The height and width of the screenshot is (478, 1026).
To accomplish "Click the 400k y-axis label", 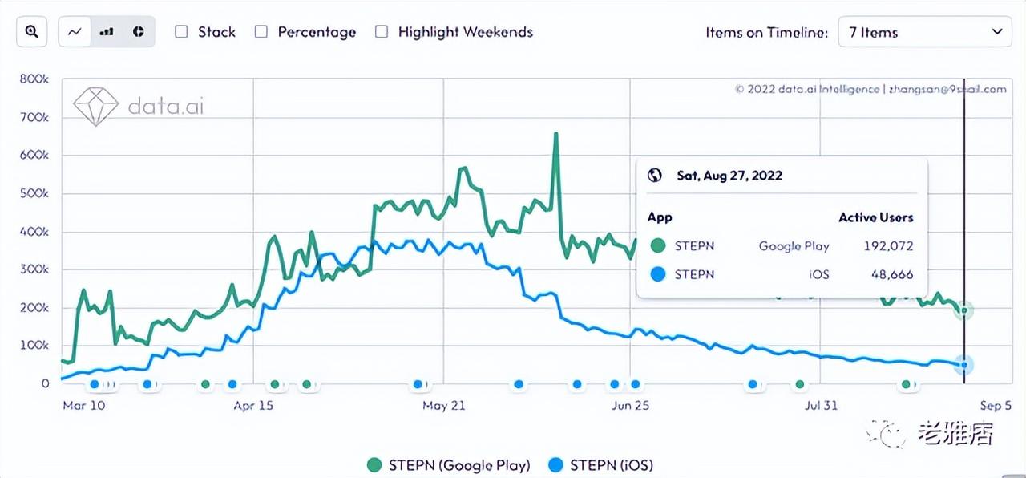I will tap(34, 232).
